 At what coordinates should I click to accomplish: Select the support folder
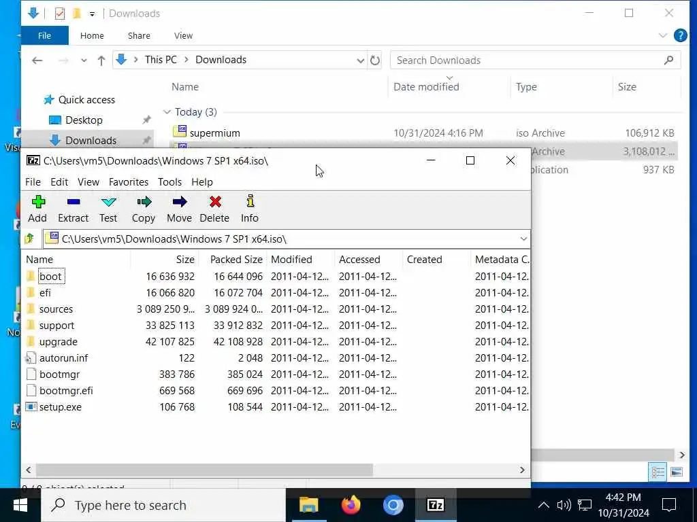tap(56, 326)
